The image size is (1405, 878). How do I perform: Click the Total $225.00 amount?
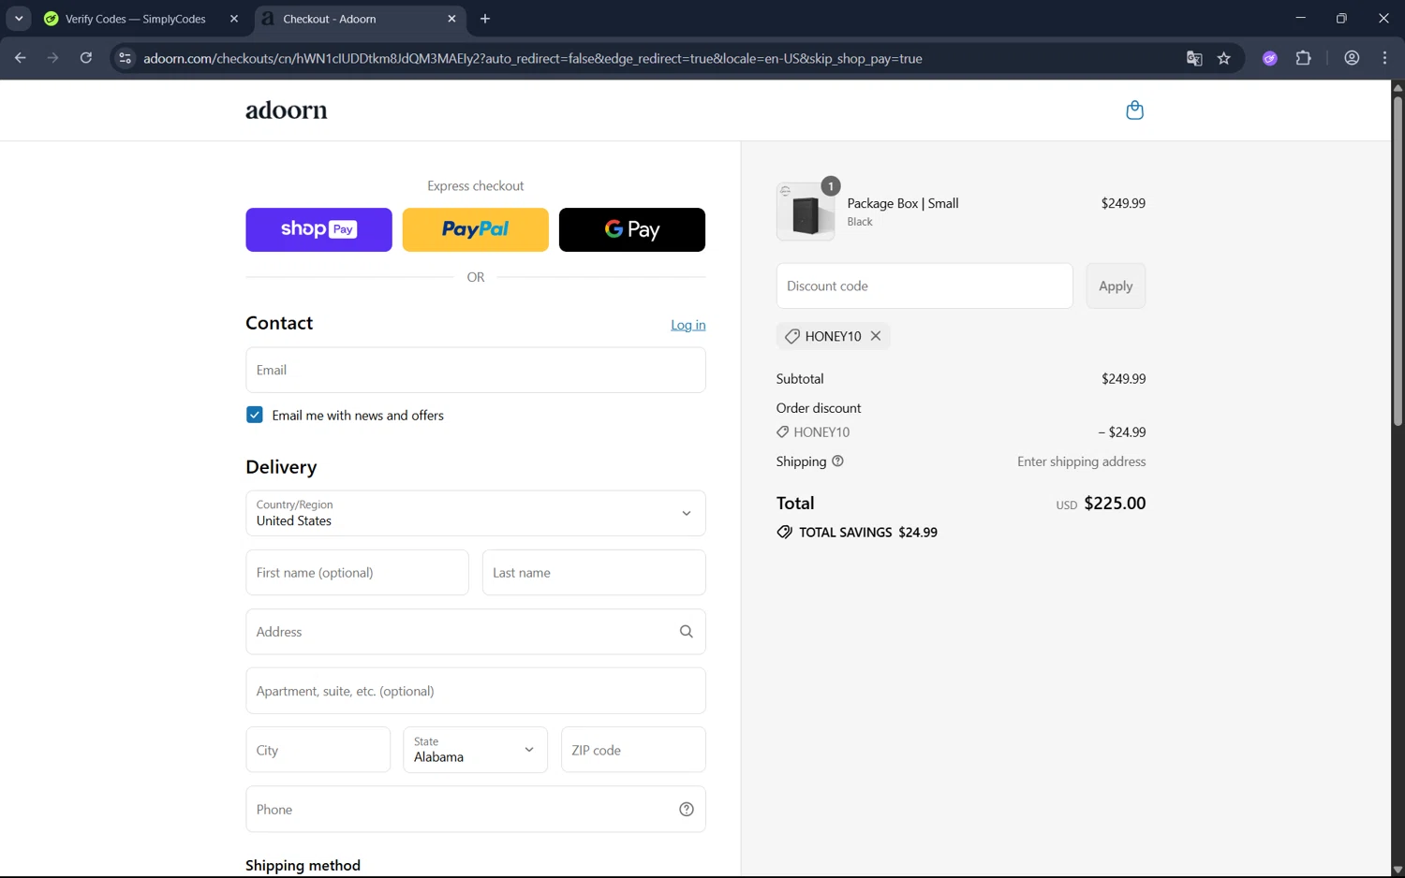click(1115, 503)
